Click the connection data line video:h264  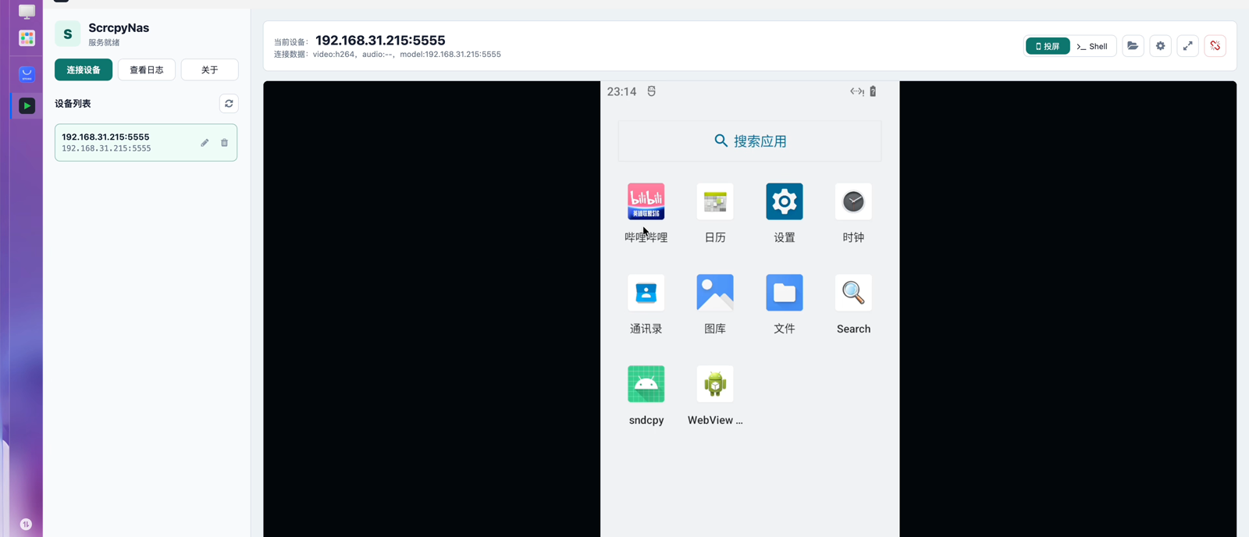387,55
